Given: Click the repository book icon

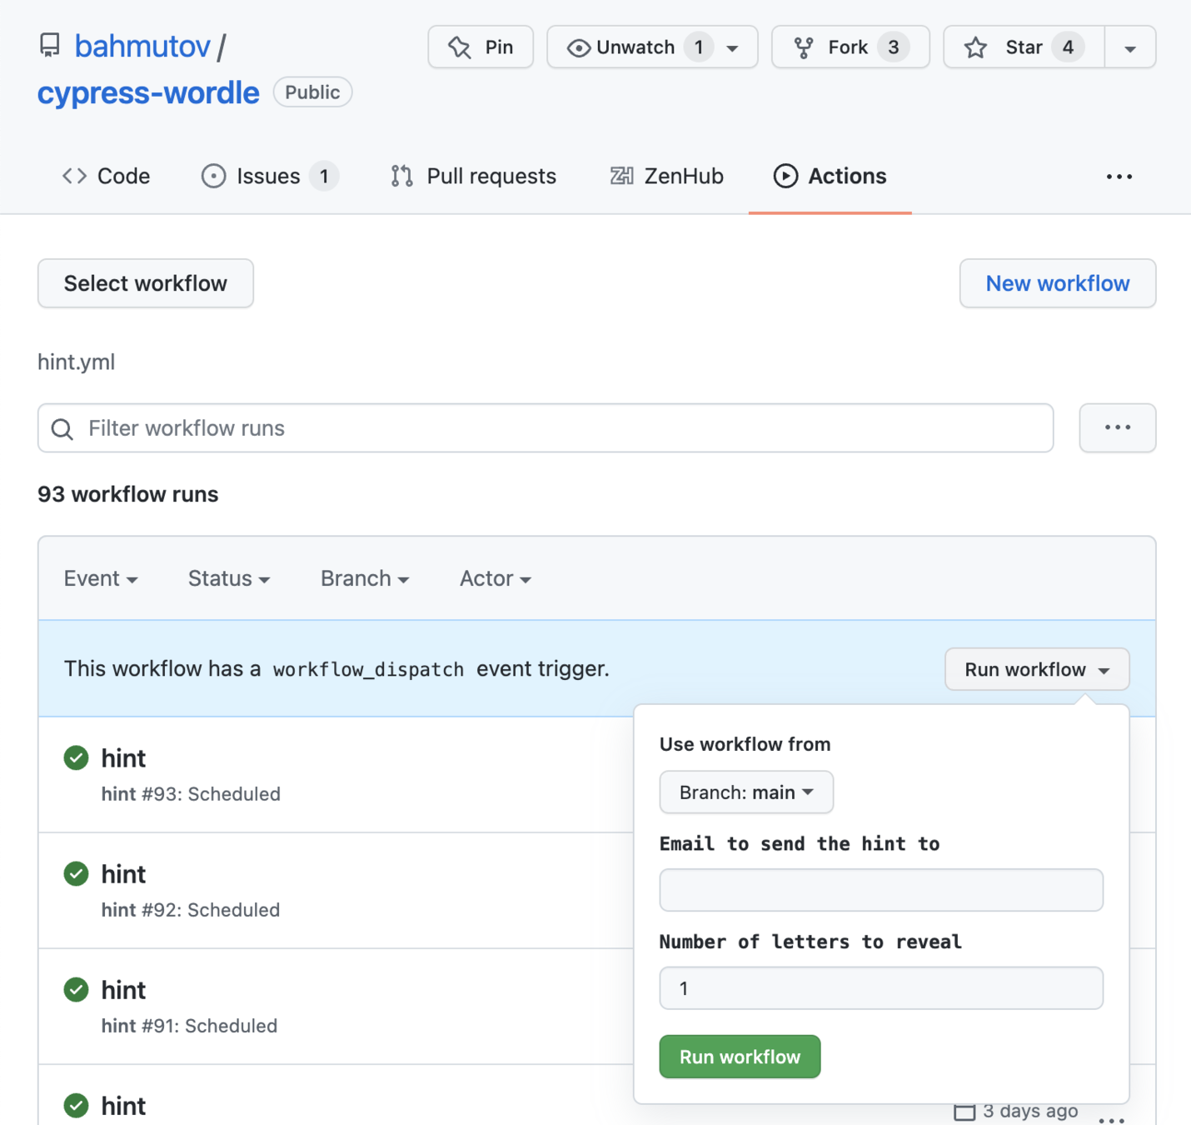Looking at the screenshot, I should click(x=50, y=45).
